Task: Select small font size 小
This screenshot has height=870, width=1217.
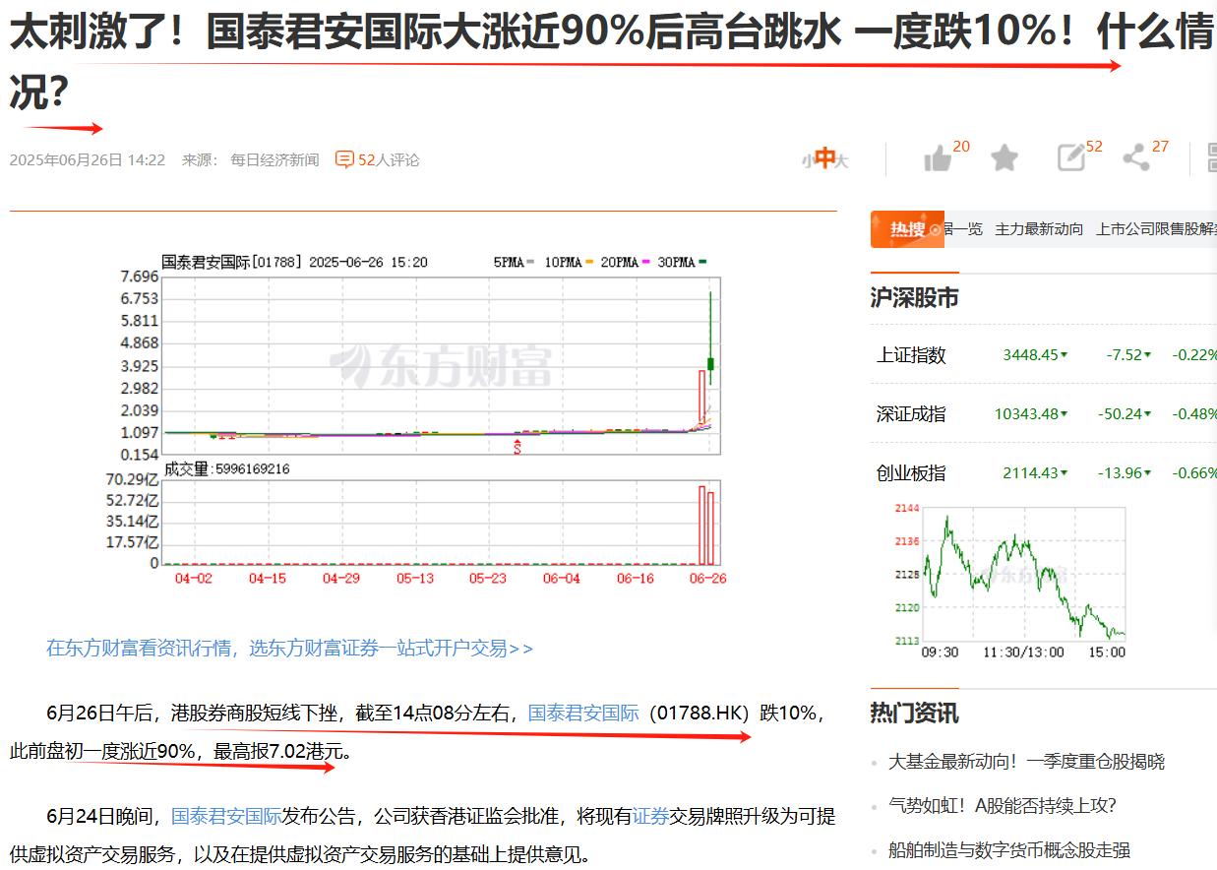Action: [x=807, y=161]
